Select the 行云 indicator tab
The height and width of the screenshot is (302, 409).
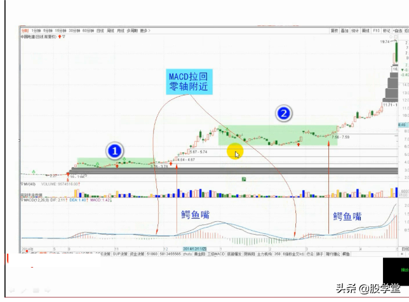click(310, 254)
